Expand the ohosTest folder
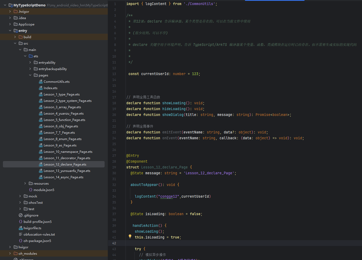Viewport: 362px width, 260px height. 20,203
